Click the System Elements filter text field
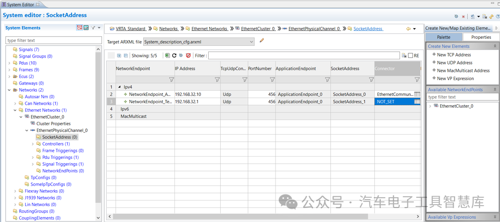Screen dimensions: 500x222 (x=54, y=41)
